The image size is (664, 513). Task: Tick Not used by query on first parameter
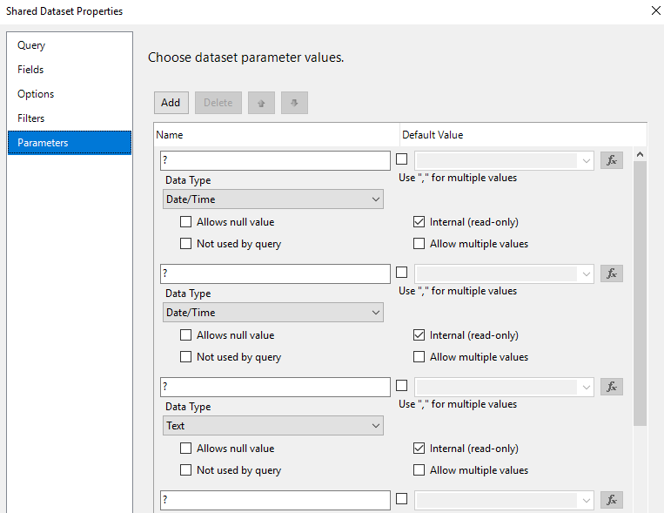click(186, 244)
